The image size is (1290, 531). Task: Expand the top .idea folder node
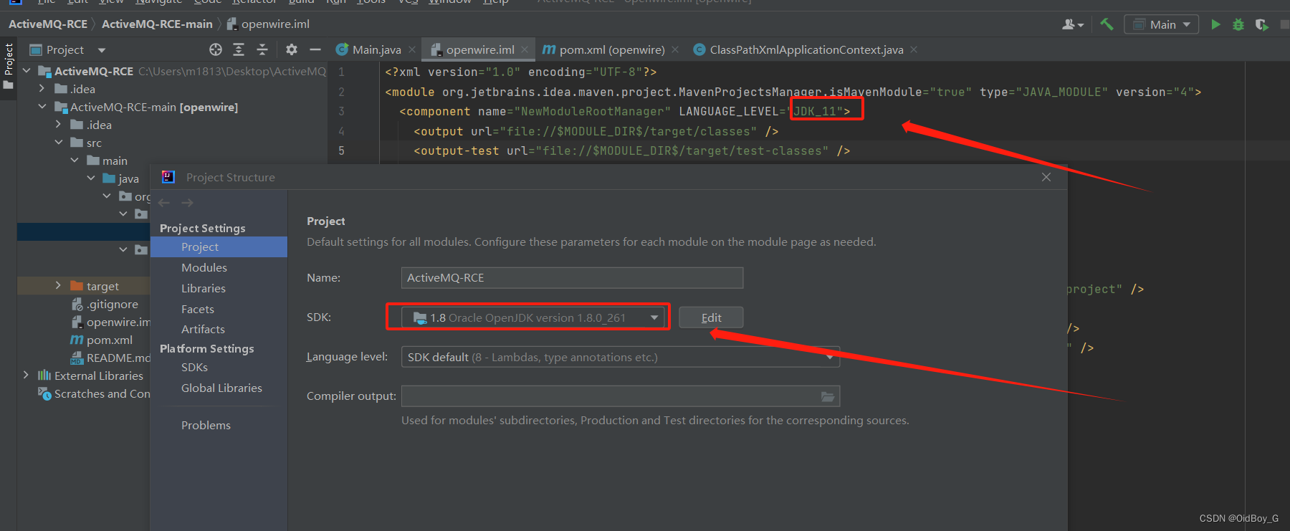coord(42,89)
